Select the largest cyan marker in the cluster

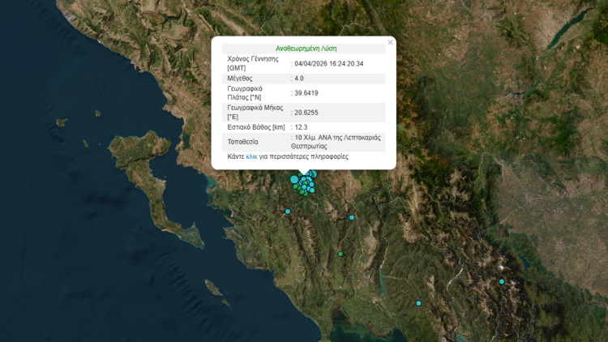[294, 179]
